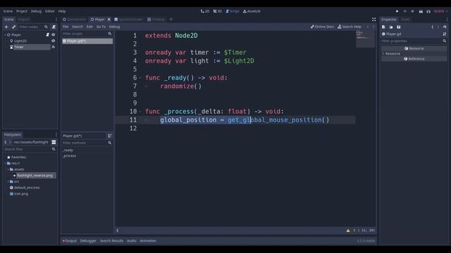
Task: Expand the src folder
Action: (x=8, y=181)
